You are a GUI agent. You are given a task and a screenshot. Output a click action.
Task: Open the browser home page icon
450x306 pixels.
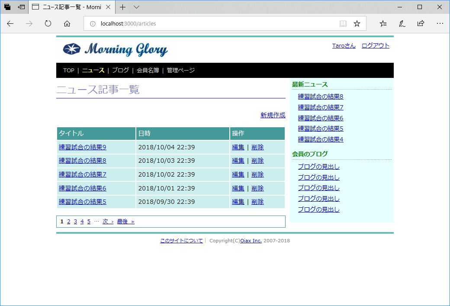pyautogui.click(x=67, y=23)
